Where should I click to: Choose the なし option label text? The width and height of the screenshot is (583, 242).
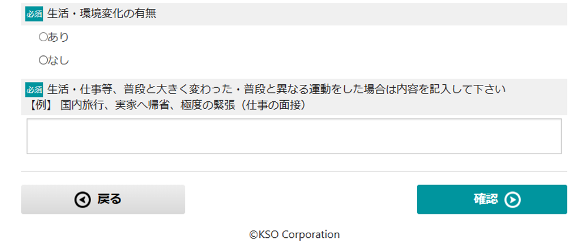tap(57, 61)
